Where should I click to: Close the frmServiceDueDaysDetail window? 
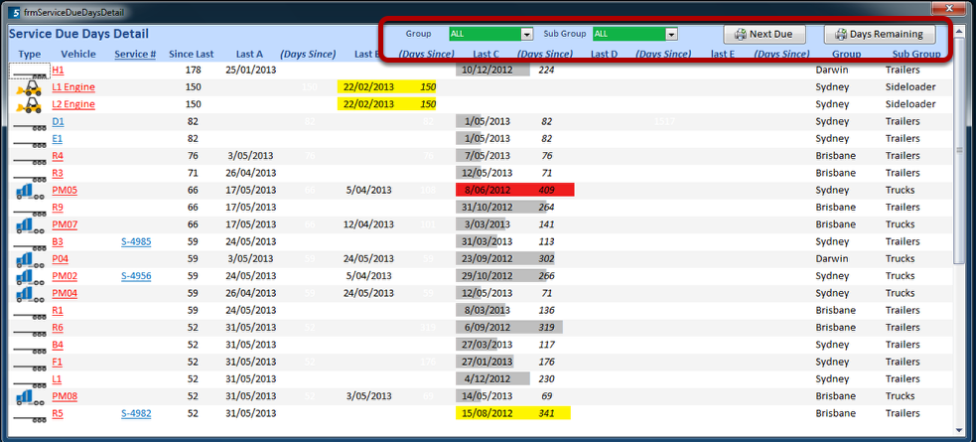click(949, 8)
